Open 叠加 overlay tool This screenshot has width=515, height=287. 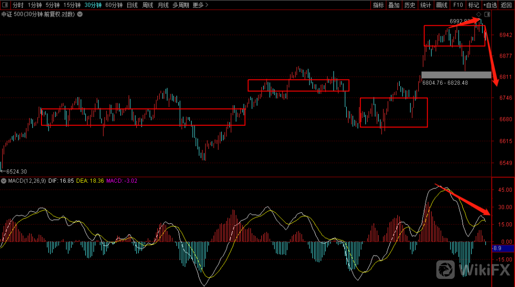394,5
